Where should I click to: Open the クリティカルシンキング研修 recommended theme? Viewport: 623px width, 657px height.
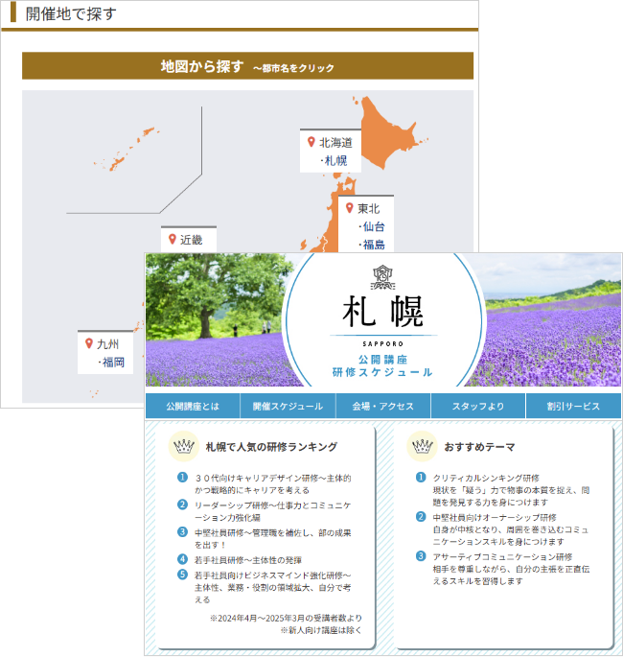pos(486,478)
